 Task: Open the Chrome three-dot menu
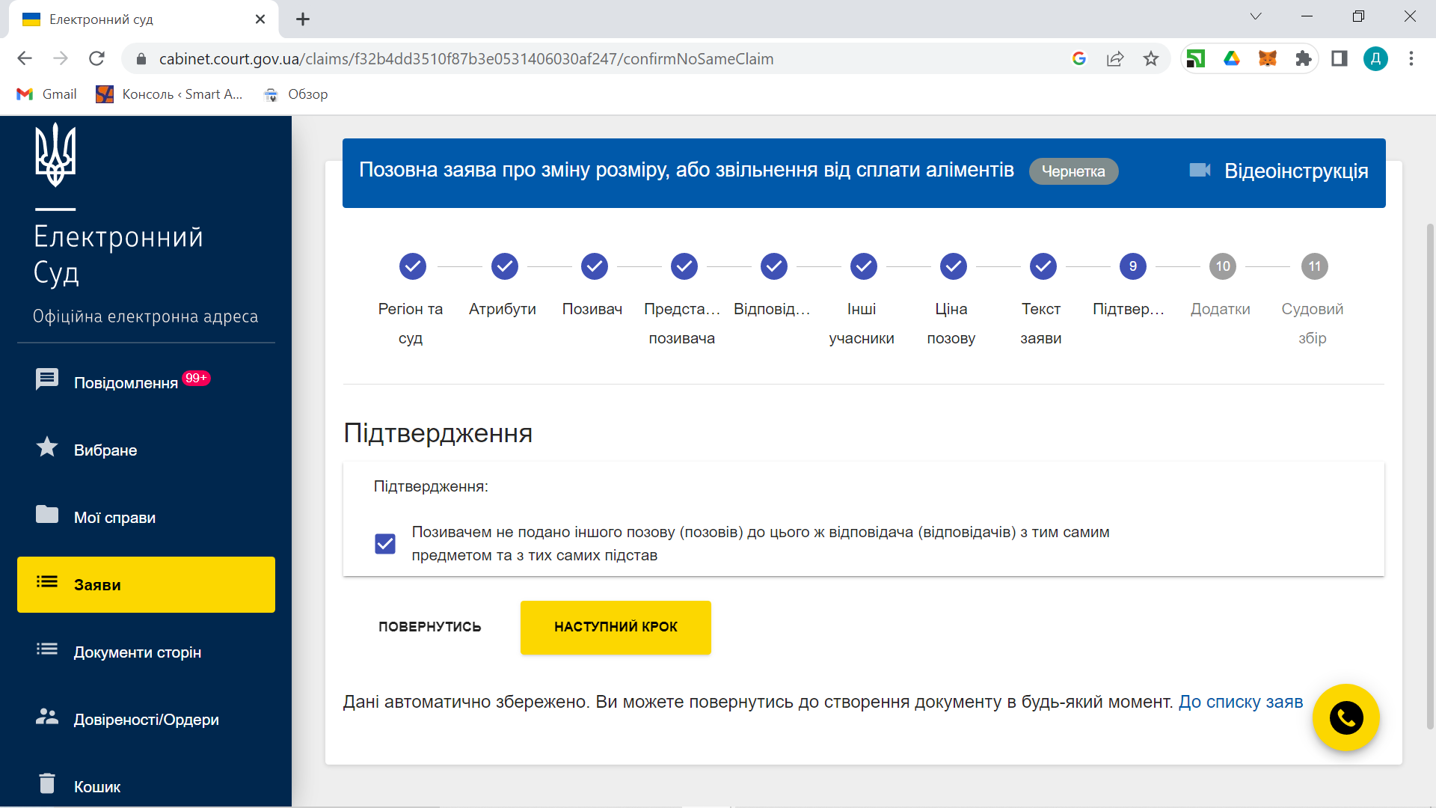point(1411,58)
